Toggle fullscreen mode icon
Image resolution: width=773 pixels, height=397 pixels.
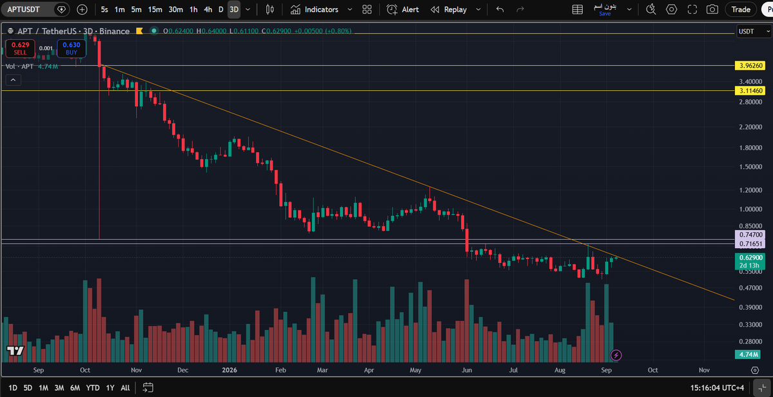[x=692, y=10]
